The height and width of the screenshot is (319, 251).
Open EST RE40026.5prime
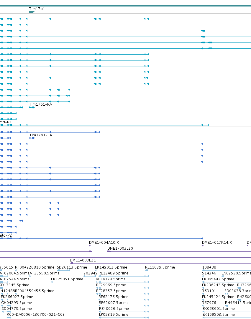click(114, 309)
